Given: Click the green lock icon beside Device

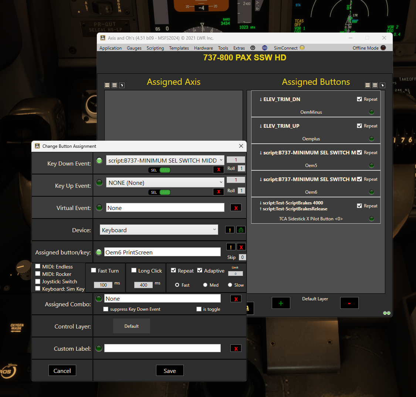Looking at the screenshot, I should [x=241, y=230].
